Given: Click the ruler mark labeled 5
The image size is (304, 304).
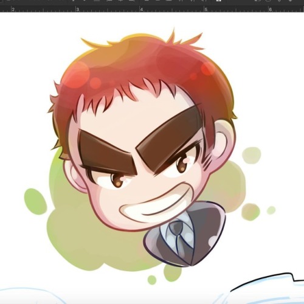Looking at the screenshot, I should (206, 10).
